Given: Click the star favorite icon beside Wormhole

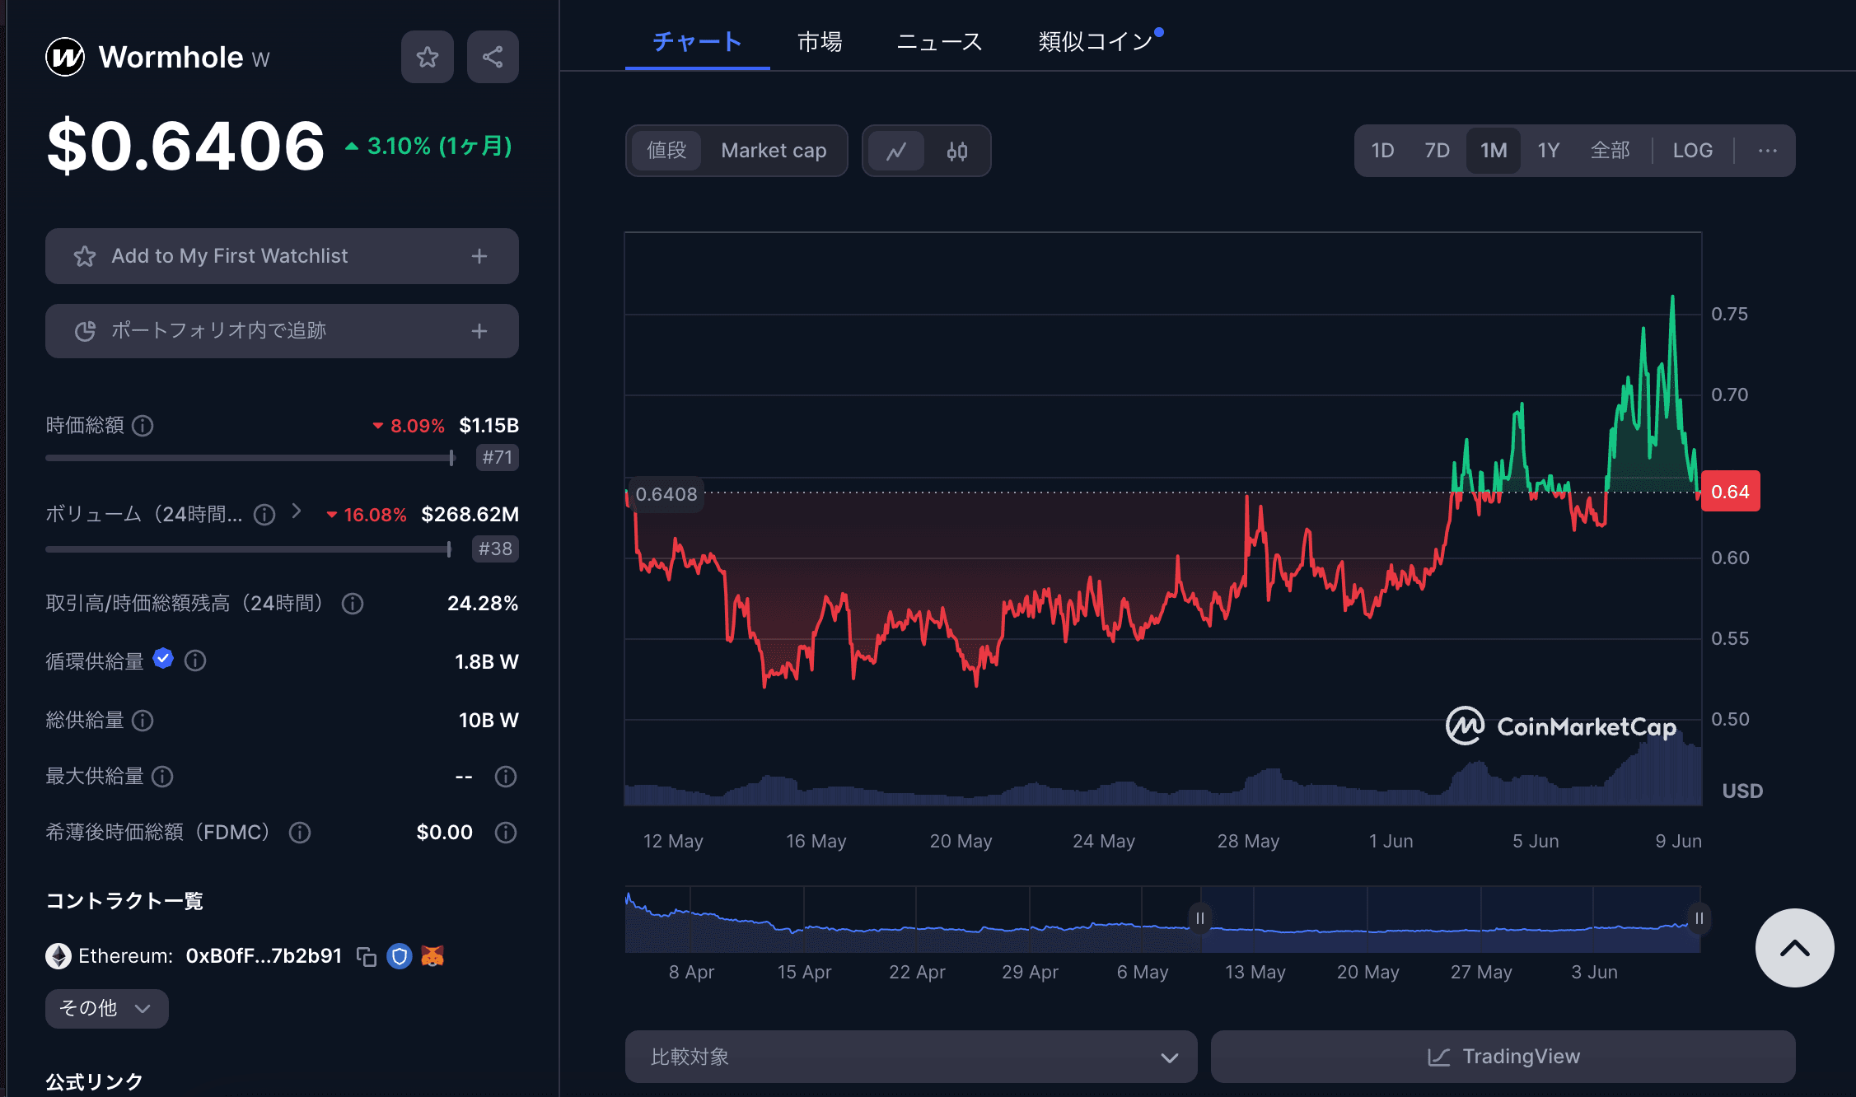Looking at the screenshot, I should (427, 57).
